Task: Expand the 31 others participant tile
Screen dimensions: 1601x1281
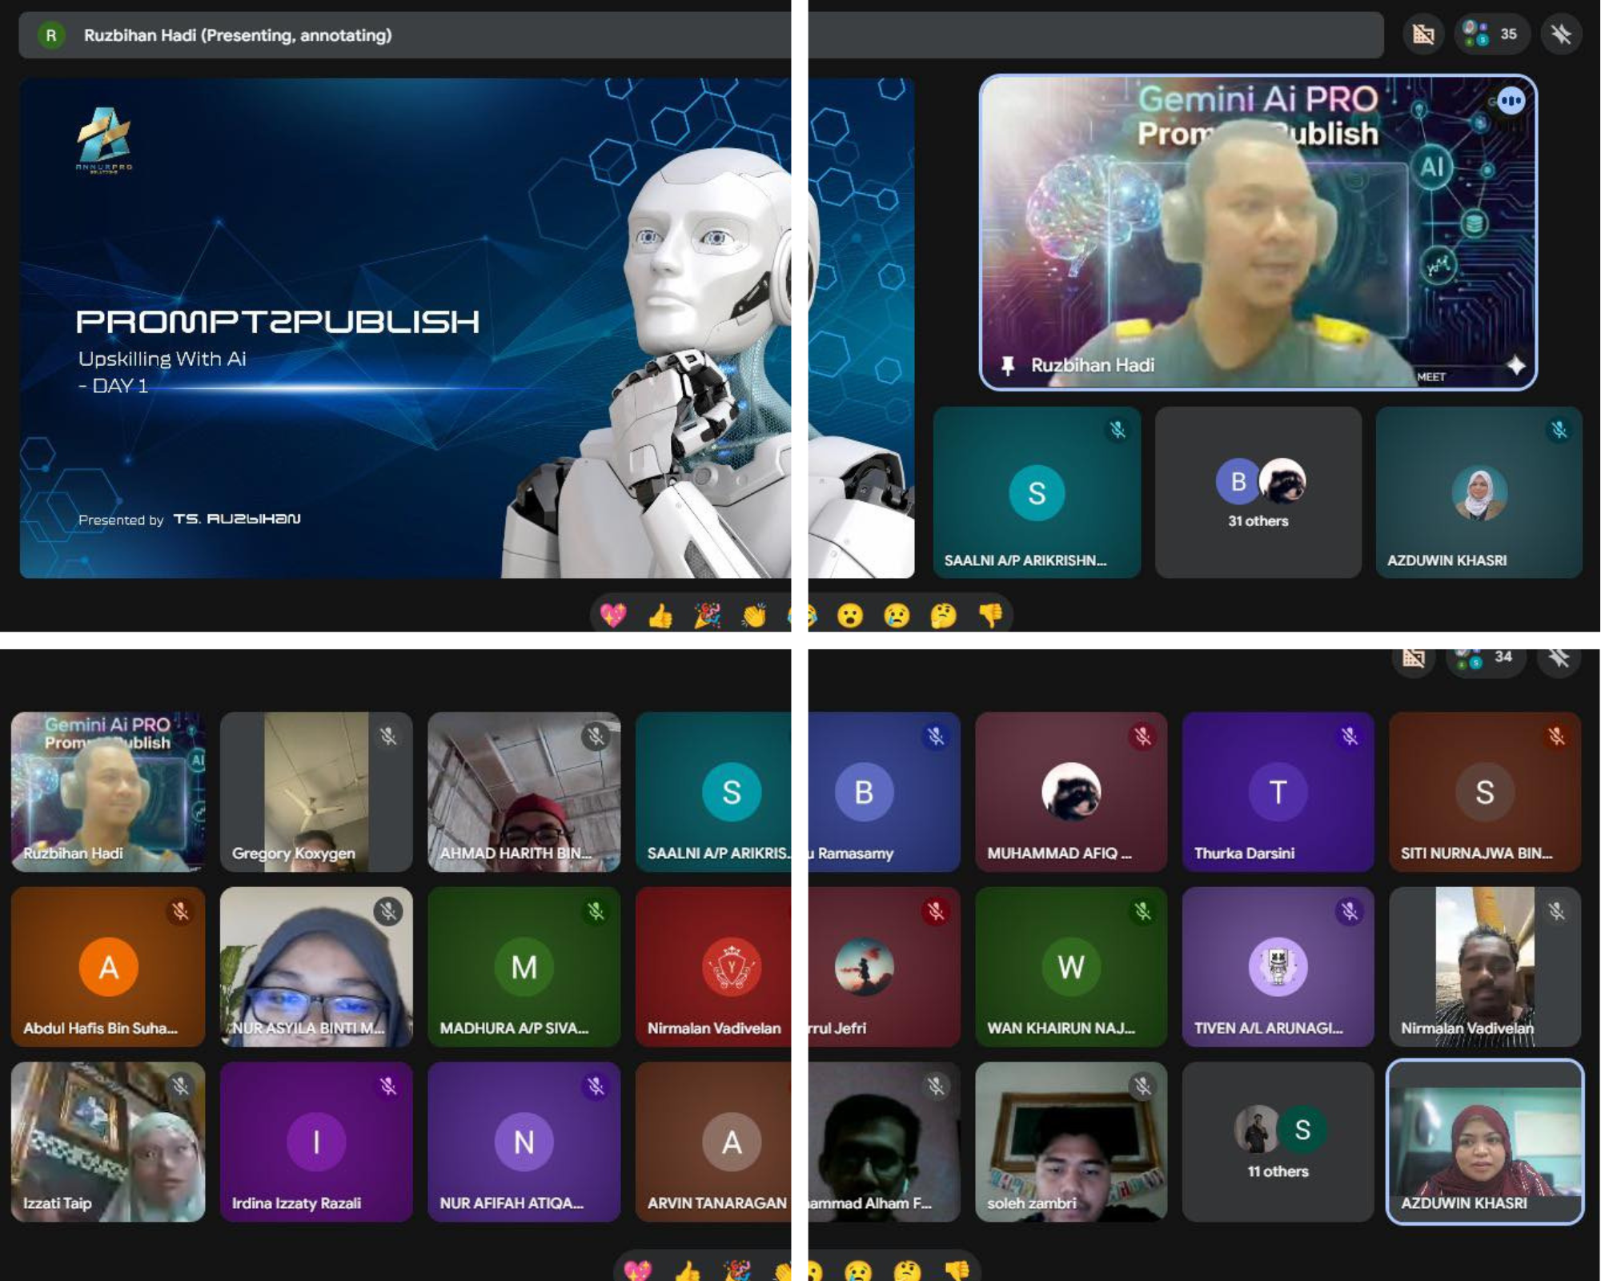Action: pyautogui.click(x=1258, y=492)
